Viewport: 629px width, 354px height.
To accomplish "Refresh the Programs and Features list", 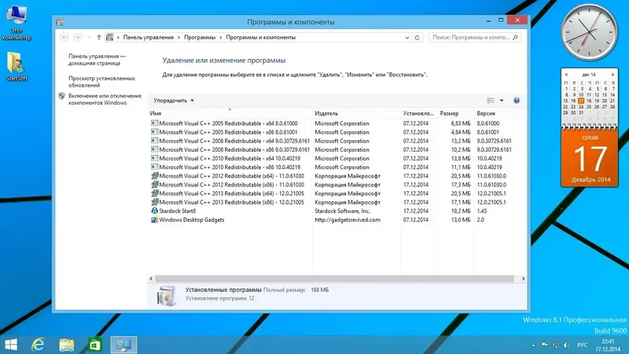I will tap(417, 37).
